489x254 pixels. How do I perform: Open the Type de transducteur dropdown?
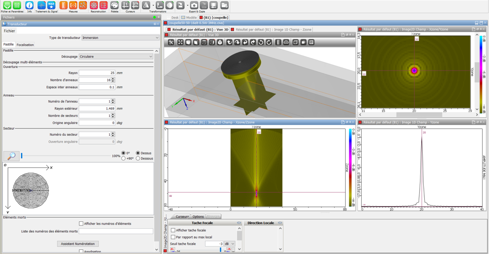[120, 38]
